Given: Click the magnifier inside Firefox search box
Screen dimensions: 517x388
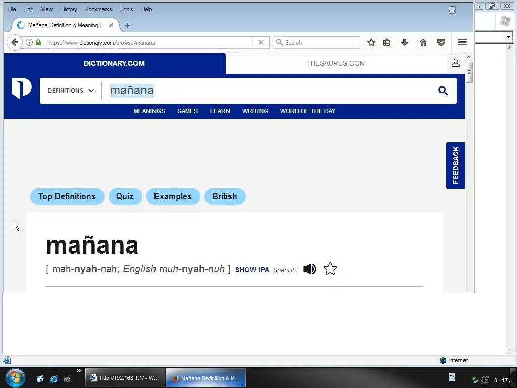Looking at the screenshot, I should [279, 42].
